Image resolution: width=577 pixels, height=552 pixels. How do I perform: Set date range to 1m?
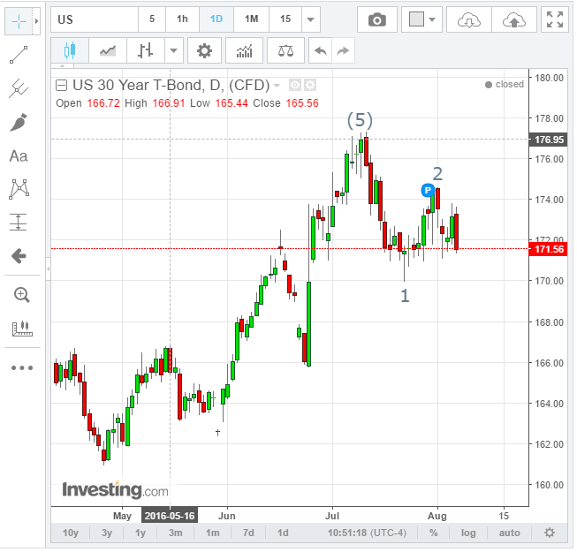[213, 533]
